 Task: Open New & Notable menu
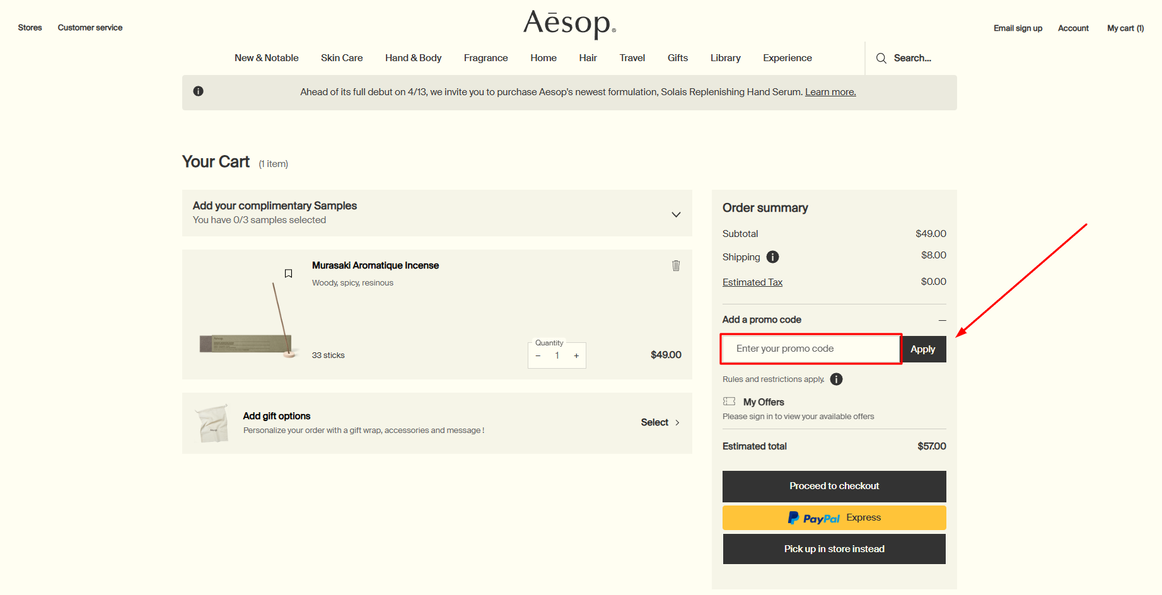point(267,58)
